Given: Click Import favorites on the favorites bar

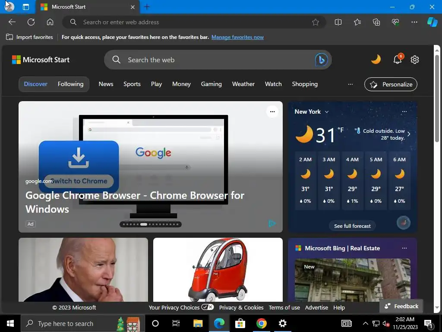Looking at the screenshot, I should pos(29,37).
